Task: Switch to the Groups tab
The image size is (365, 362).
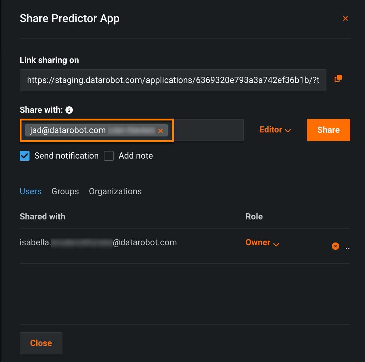Action: [65, 191]
